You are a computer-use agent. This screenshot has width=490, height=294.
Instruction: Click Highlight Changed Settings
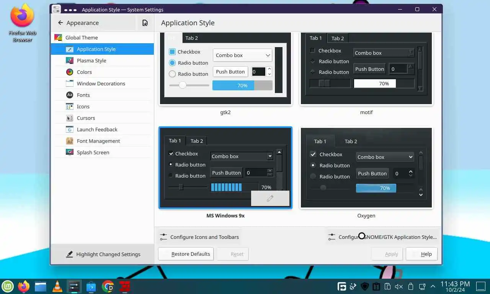(102, 254)
